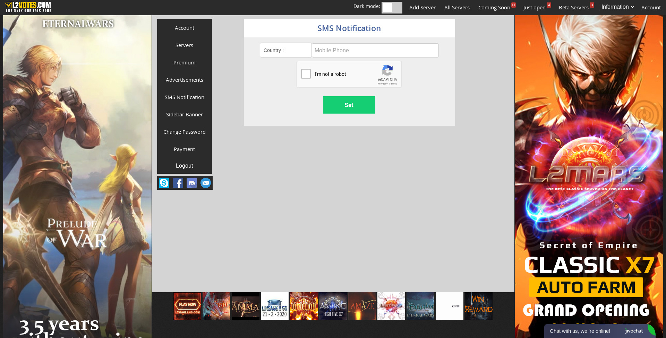
Task: Open the L2Warland Play Now banner
Action: [188, 306]
